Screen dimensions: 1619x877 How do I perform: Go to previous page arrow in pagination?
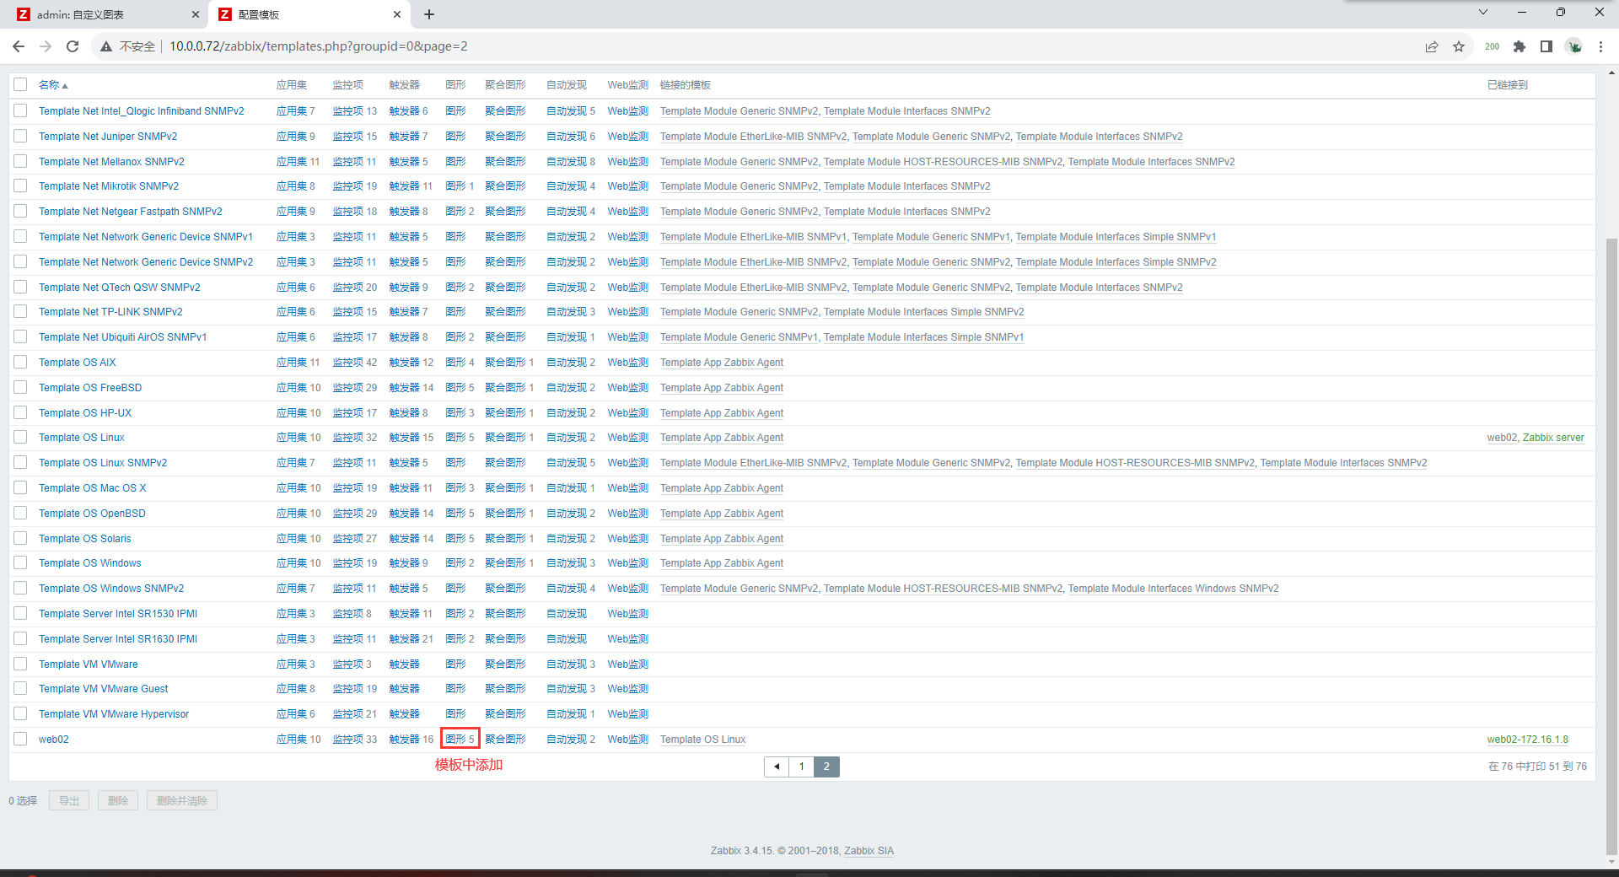coord(777,767)
